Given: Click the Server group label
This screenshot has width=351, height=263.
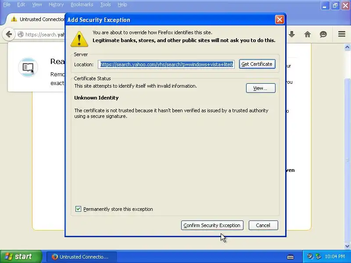Looking at the screenshot, I should click(81, 54).
